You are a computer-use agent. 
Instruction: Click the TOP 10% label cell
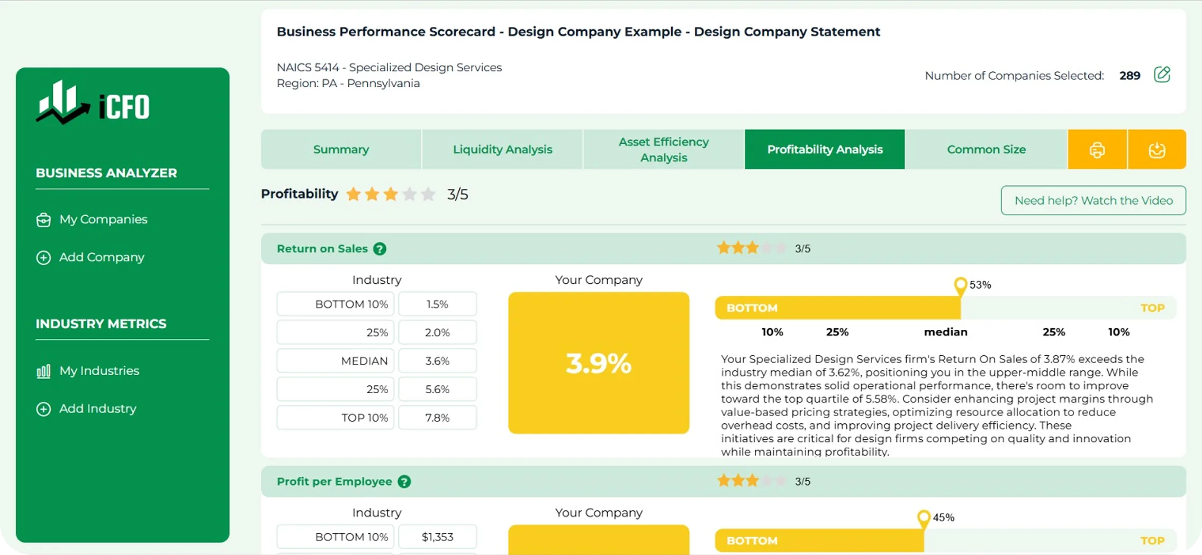tap(336, 418)
